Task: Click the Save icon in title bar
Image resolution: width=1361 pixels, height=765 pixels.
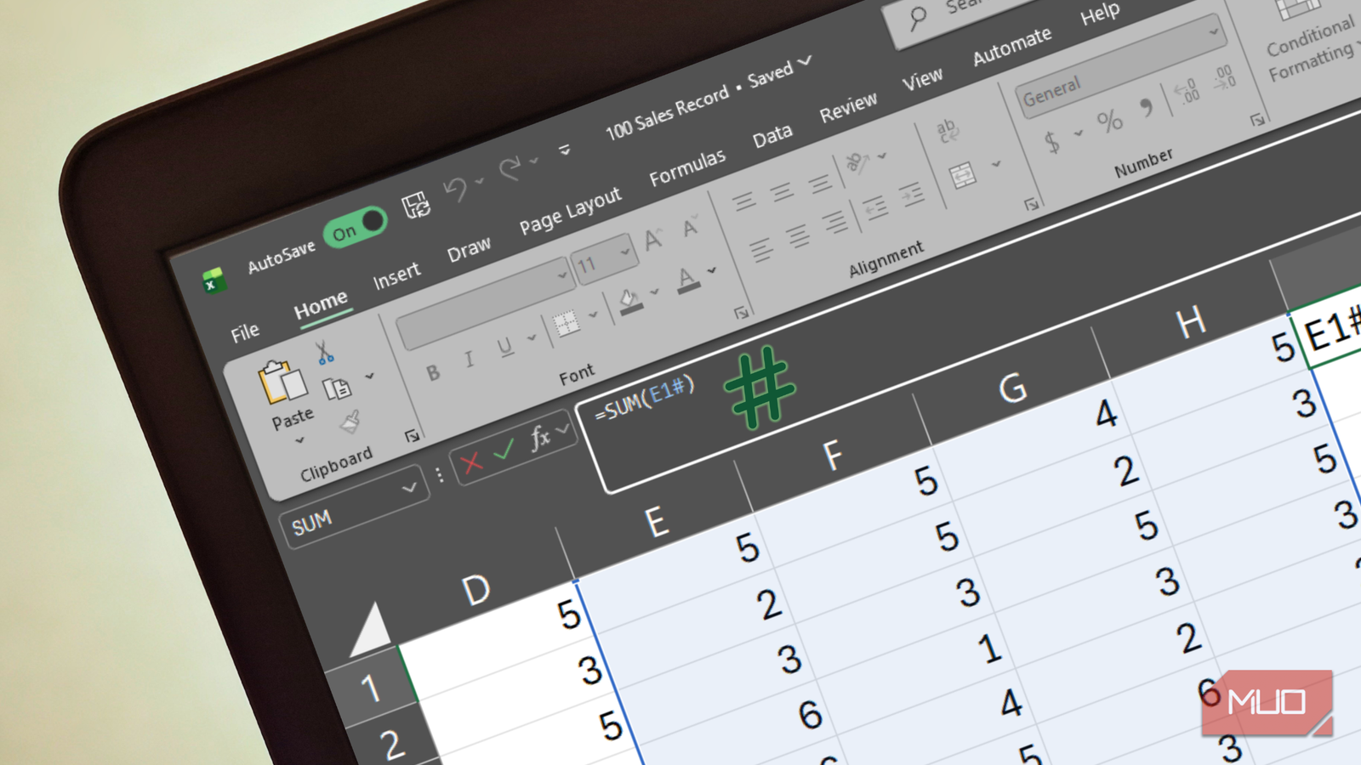Action: coord(416,204)
